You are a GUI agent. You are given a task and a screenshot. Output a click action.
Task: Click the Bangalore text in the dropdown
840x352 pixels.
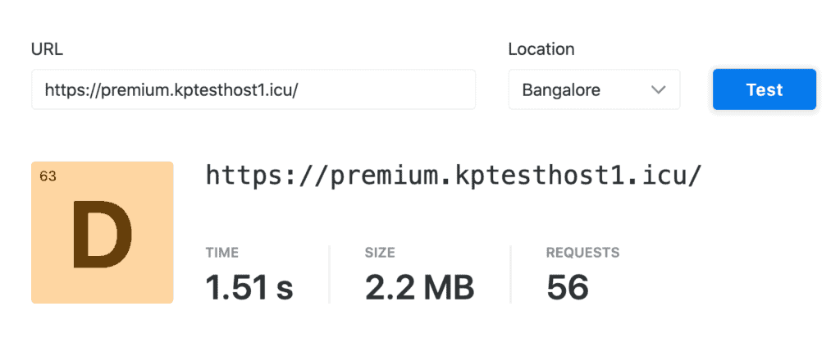561,89
